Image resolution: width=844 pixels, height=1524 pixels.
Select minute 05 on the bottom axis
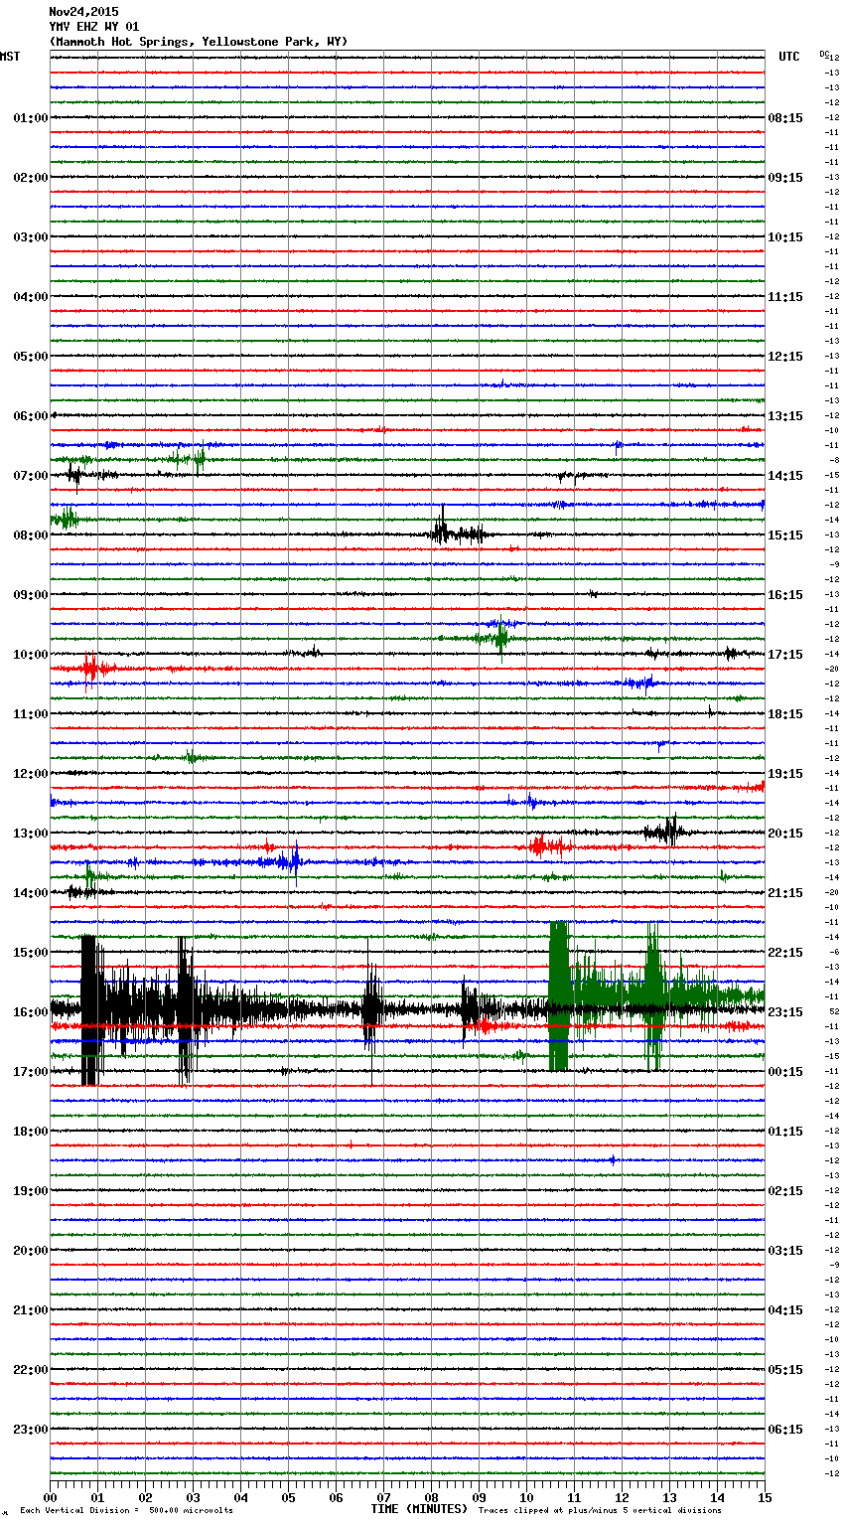tap(288, 1497)
